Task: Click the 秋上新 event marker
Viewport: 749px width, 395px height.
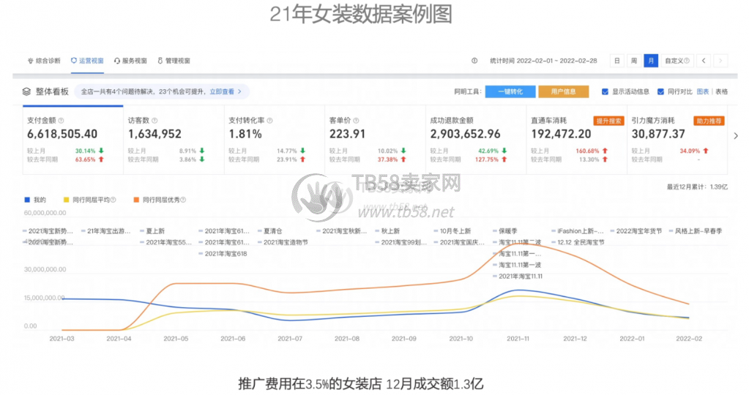Action: point(387,231)
